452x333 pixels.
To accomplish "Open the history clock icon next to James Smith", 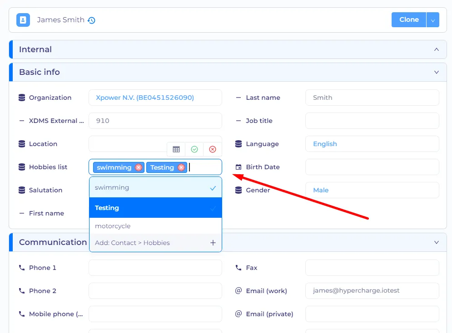I will (x=91, y=20).
